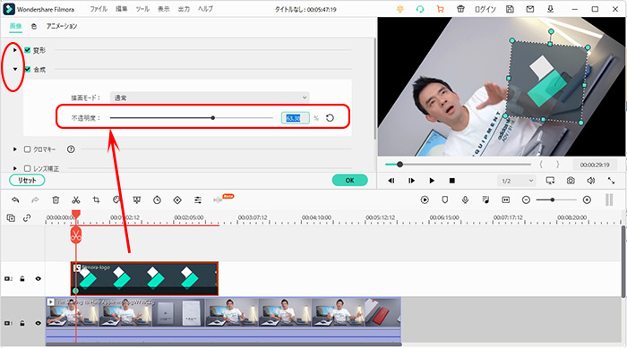The image size is (627, 348).
Task: Open the 表示 menu
Action: [x=164, y=9]
